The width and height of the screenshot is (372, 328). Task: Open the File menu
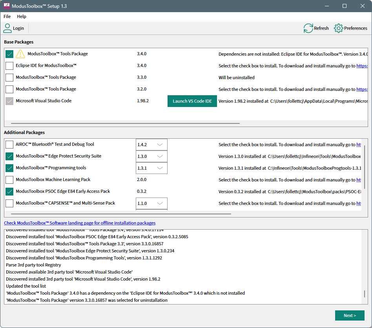7,16
